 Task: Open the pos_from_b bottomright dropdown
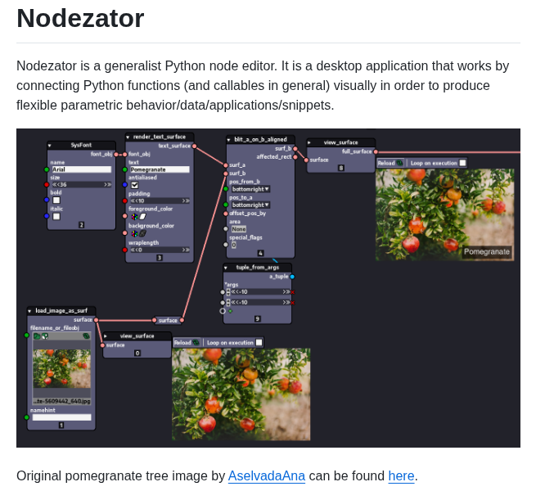click(x=250, y=189)
